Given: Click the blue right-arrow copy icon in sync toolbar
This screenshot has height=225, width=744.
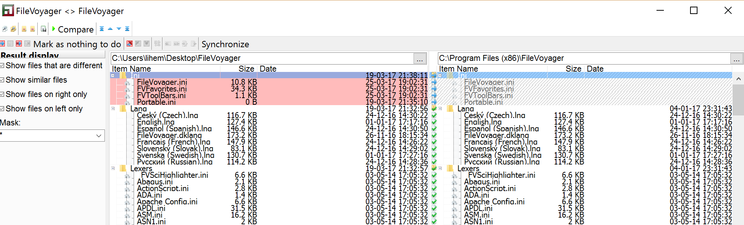Looking at the screenshot, I should pos(2,44).
